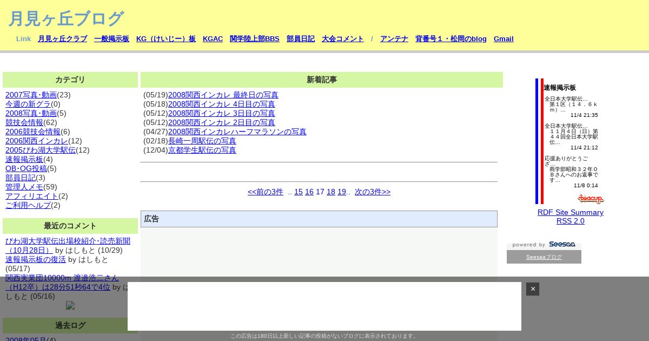
Task: Close the bottom ad overlay with X
Action: 533,289
